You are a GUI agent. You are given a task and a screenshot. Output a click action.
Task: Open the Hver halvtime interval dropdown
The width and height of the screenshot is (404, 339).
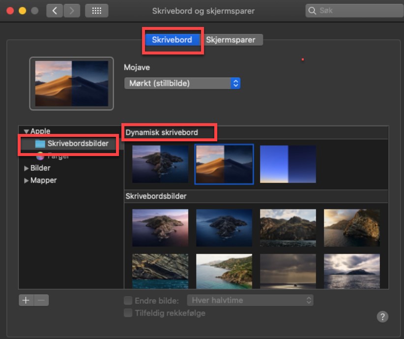(251, 300)
